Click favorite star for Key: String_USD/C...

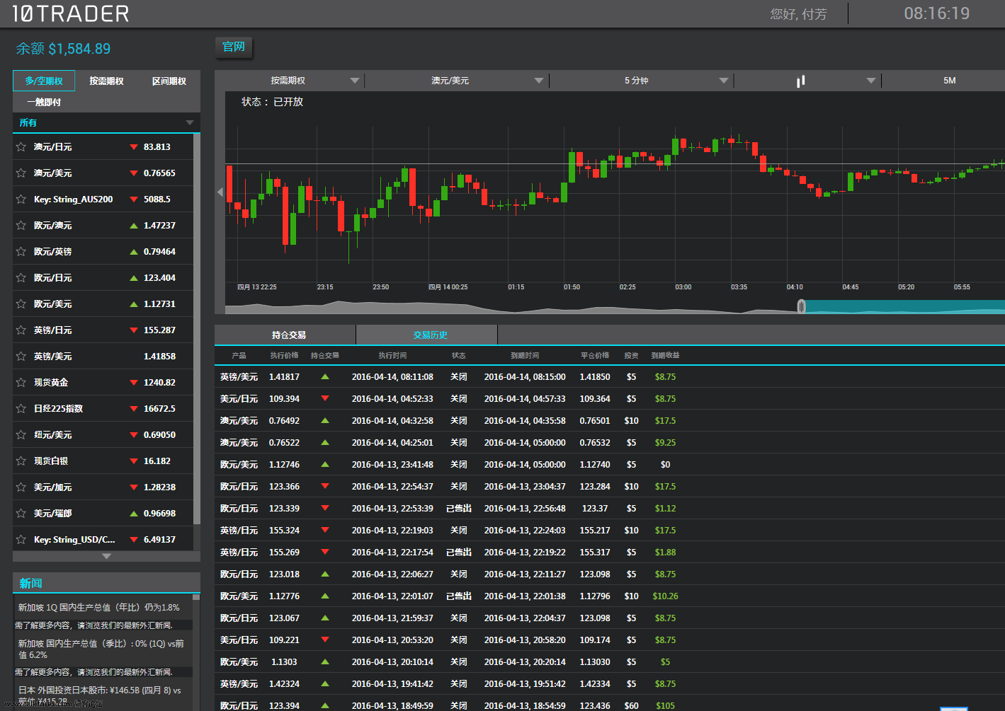[x=21, y=540]
